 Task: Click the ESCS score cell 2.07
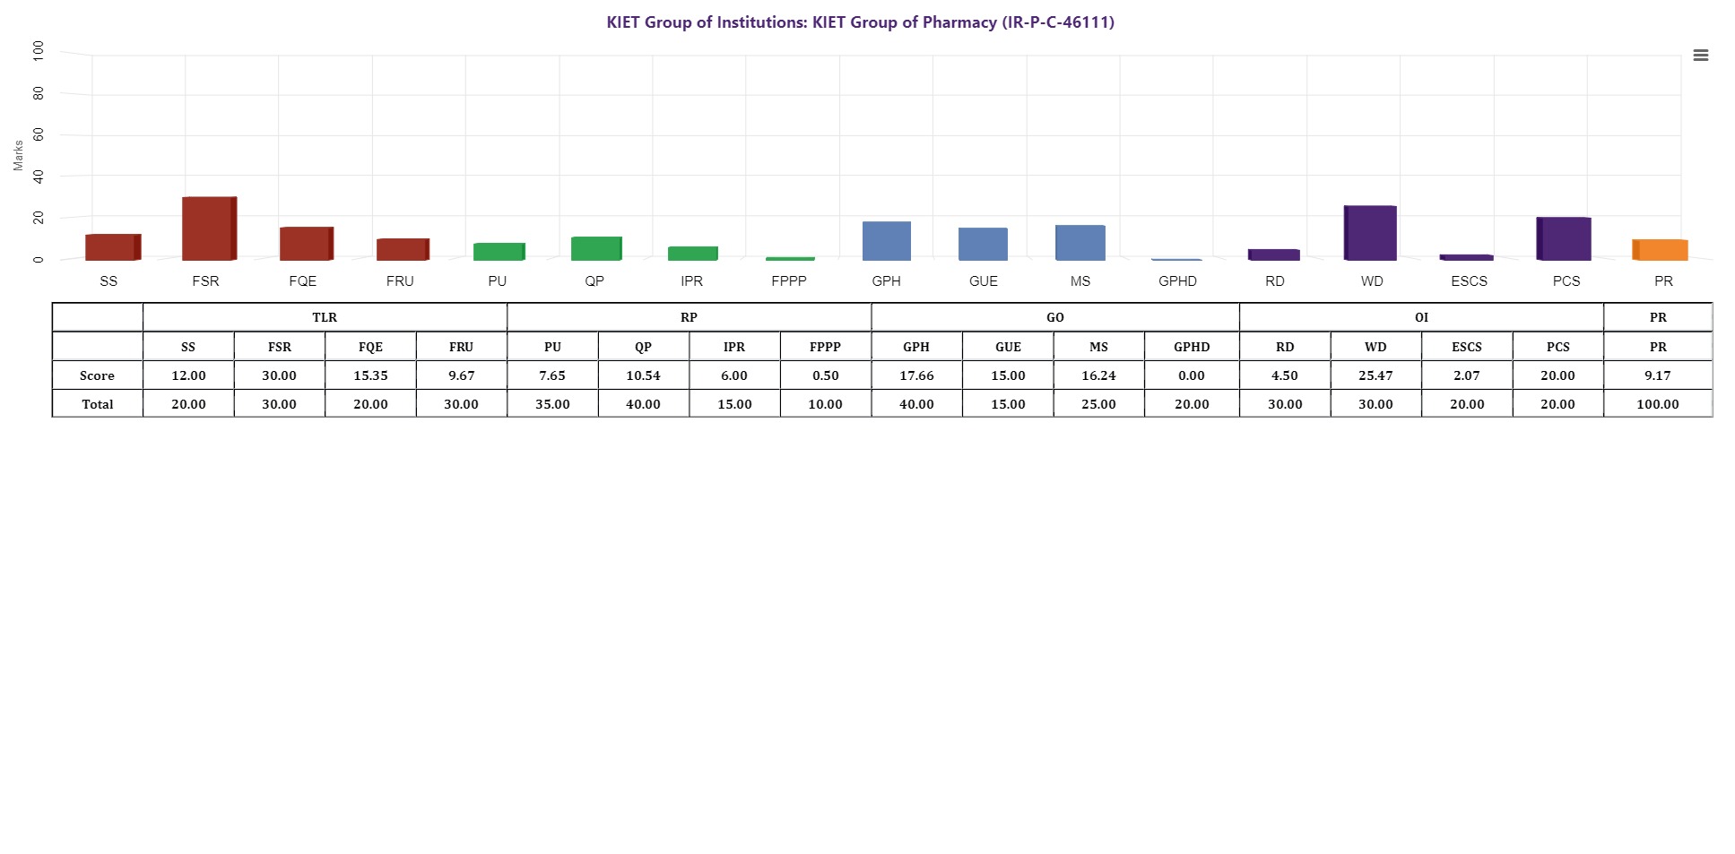coord(1467,375)
